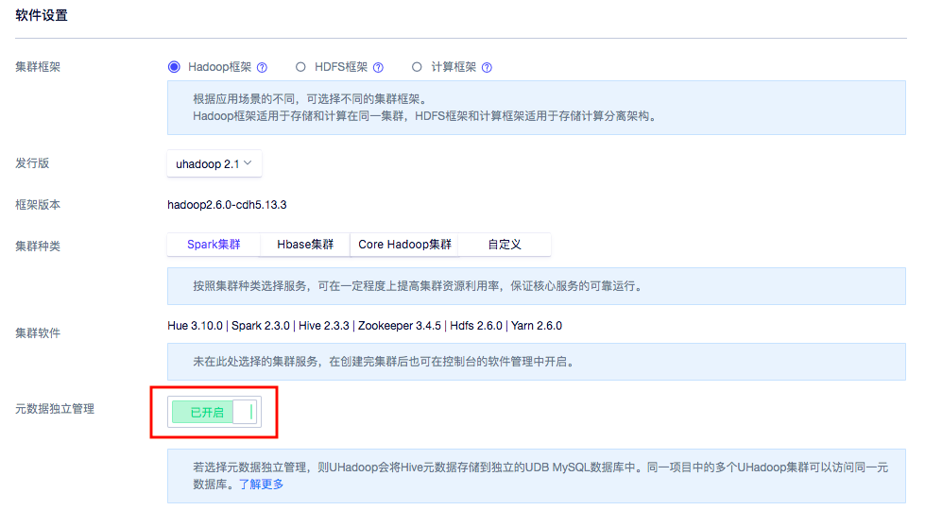This screenshot has height=527, width=925.
Task: Open the 了解更多 link
Action: coord(261,484)
